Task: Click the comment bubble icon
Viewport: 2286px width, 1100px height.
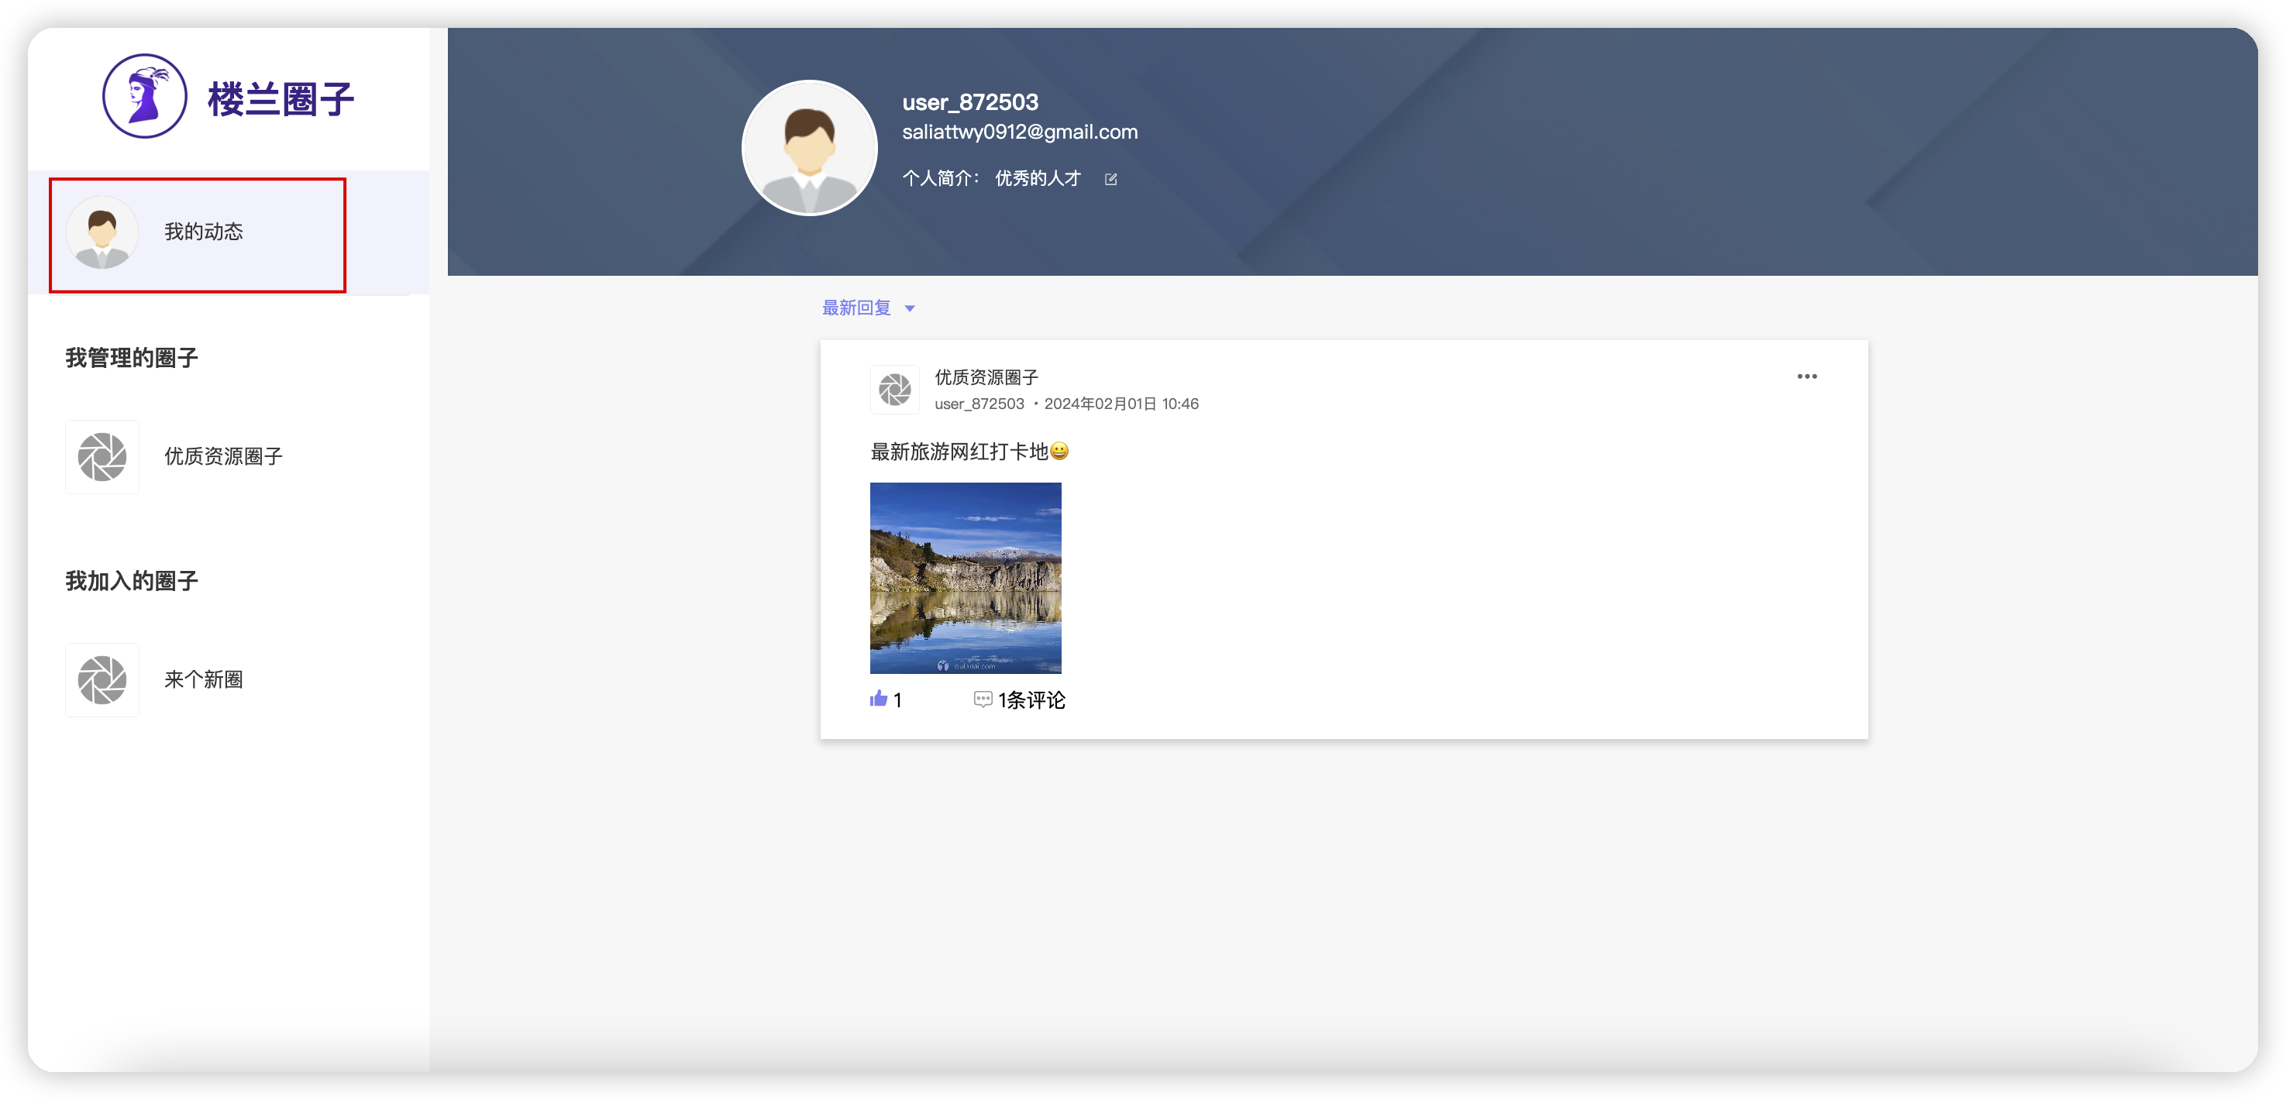Action: point(983,699)
